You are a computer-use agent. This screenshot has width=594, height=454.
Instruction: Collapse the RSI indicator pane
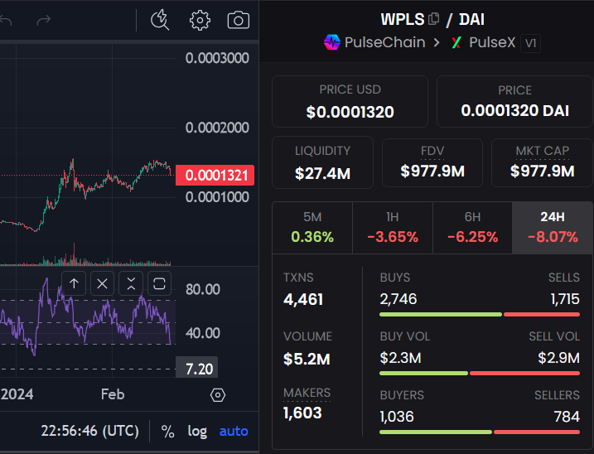pos(131,283)
